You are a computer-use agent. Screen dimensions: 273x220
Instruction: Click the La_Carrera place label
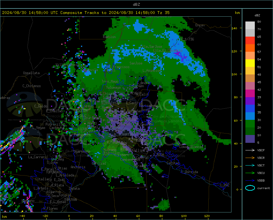click(37, 157)
